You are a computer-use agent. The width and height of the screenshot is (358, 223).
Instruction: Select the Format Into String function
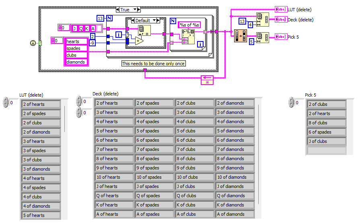(x=188, y=37)
